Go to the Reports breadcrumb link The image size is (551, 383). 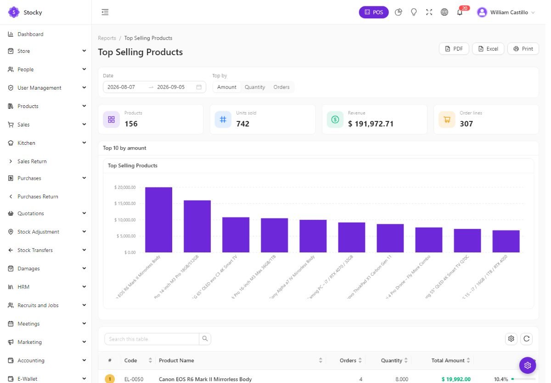click(x=107, y=38)
